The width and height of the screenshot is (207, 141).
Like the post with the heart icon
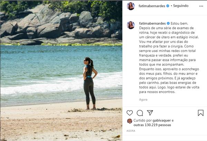point(130,113)
